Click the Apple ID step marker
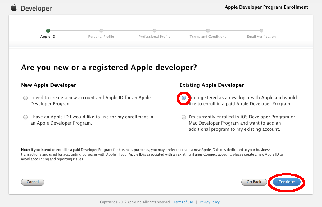The height and width of the screenshot is (207, 322). [x=48, y=31]
